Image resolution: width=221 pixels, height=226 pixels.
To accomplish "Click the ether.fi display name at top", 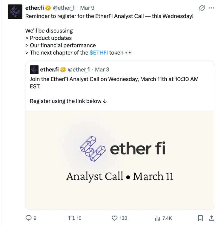I will pos(34,8).
